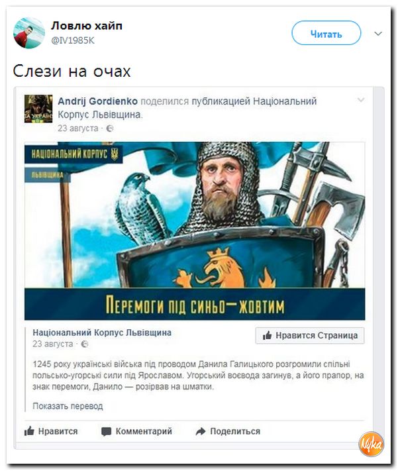Open the Ловлю хайп display name
Viewport: 398px width, 471px height.
87,26
